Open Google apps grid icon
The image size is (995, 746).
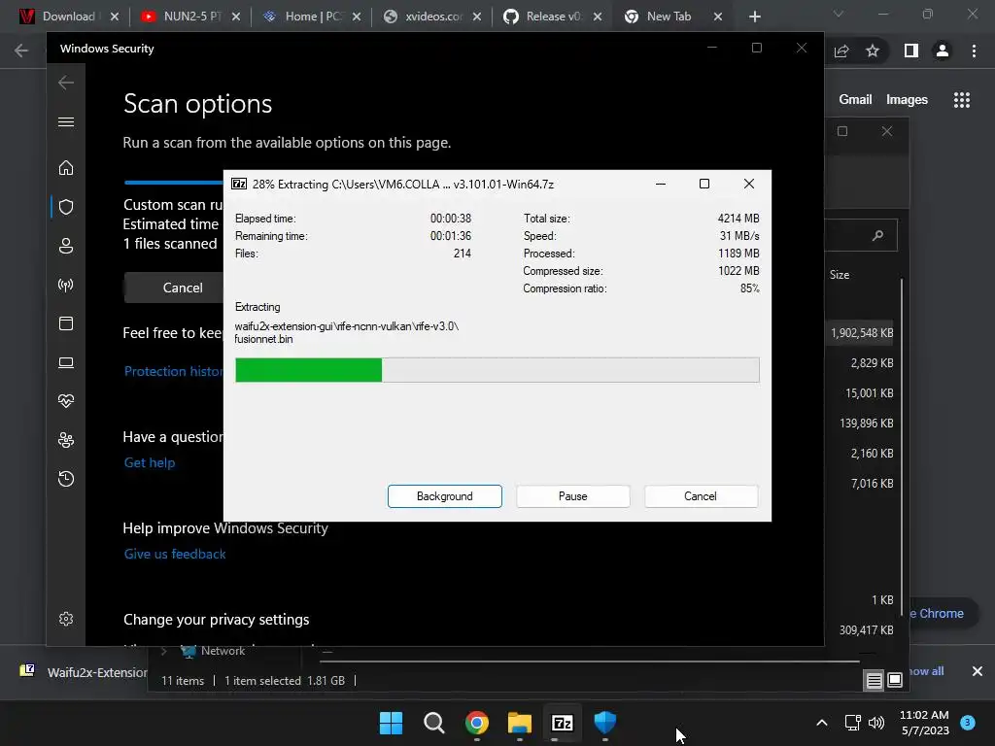[x=962, y=100]
